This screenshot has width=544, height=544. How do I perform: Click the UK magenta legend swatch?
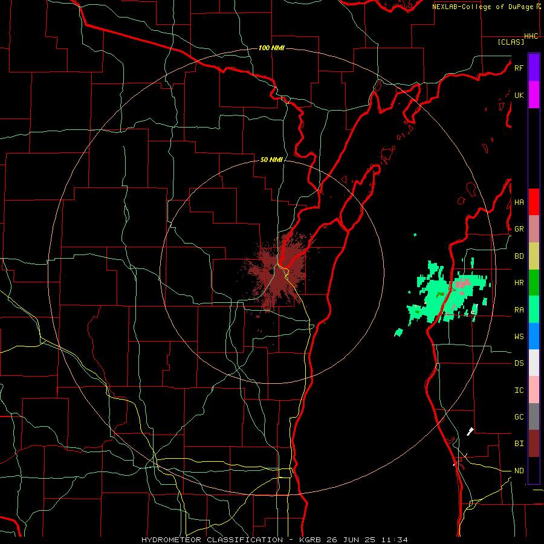click(534, 95)
